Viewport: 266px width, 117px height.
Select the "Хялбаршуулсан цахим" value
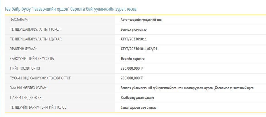tap(137, 98)
